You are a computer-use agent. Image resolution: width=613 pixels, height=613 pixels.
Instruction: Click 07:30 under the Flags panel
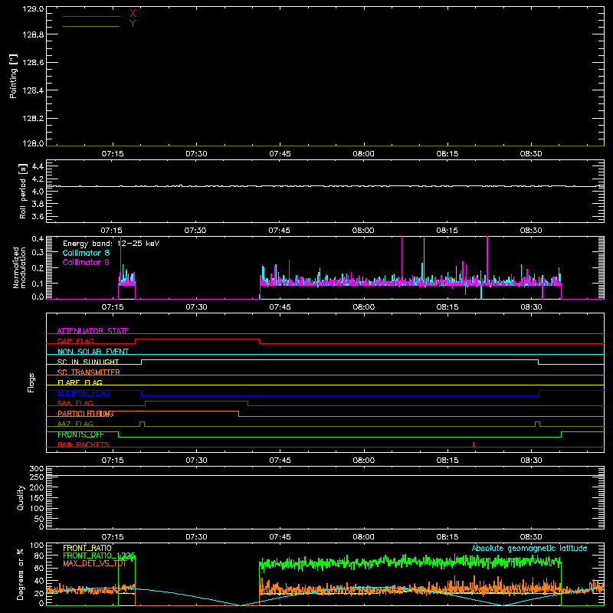coord(196,461)
